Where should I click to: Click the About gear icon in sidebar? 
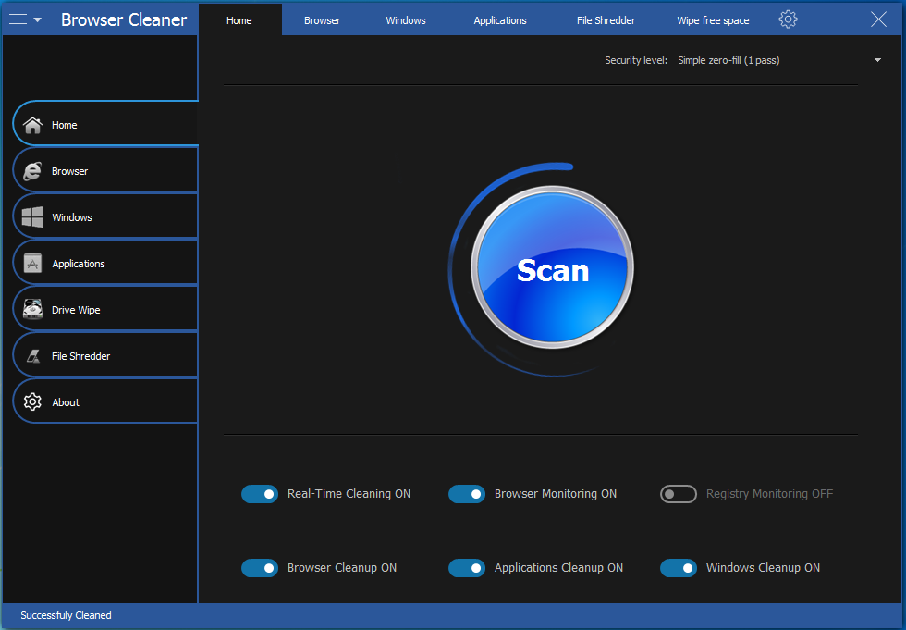[32, 402]
